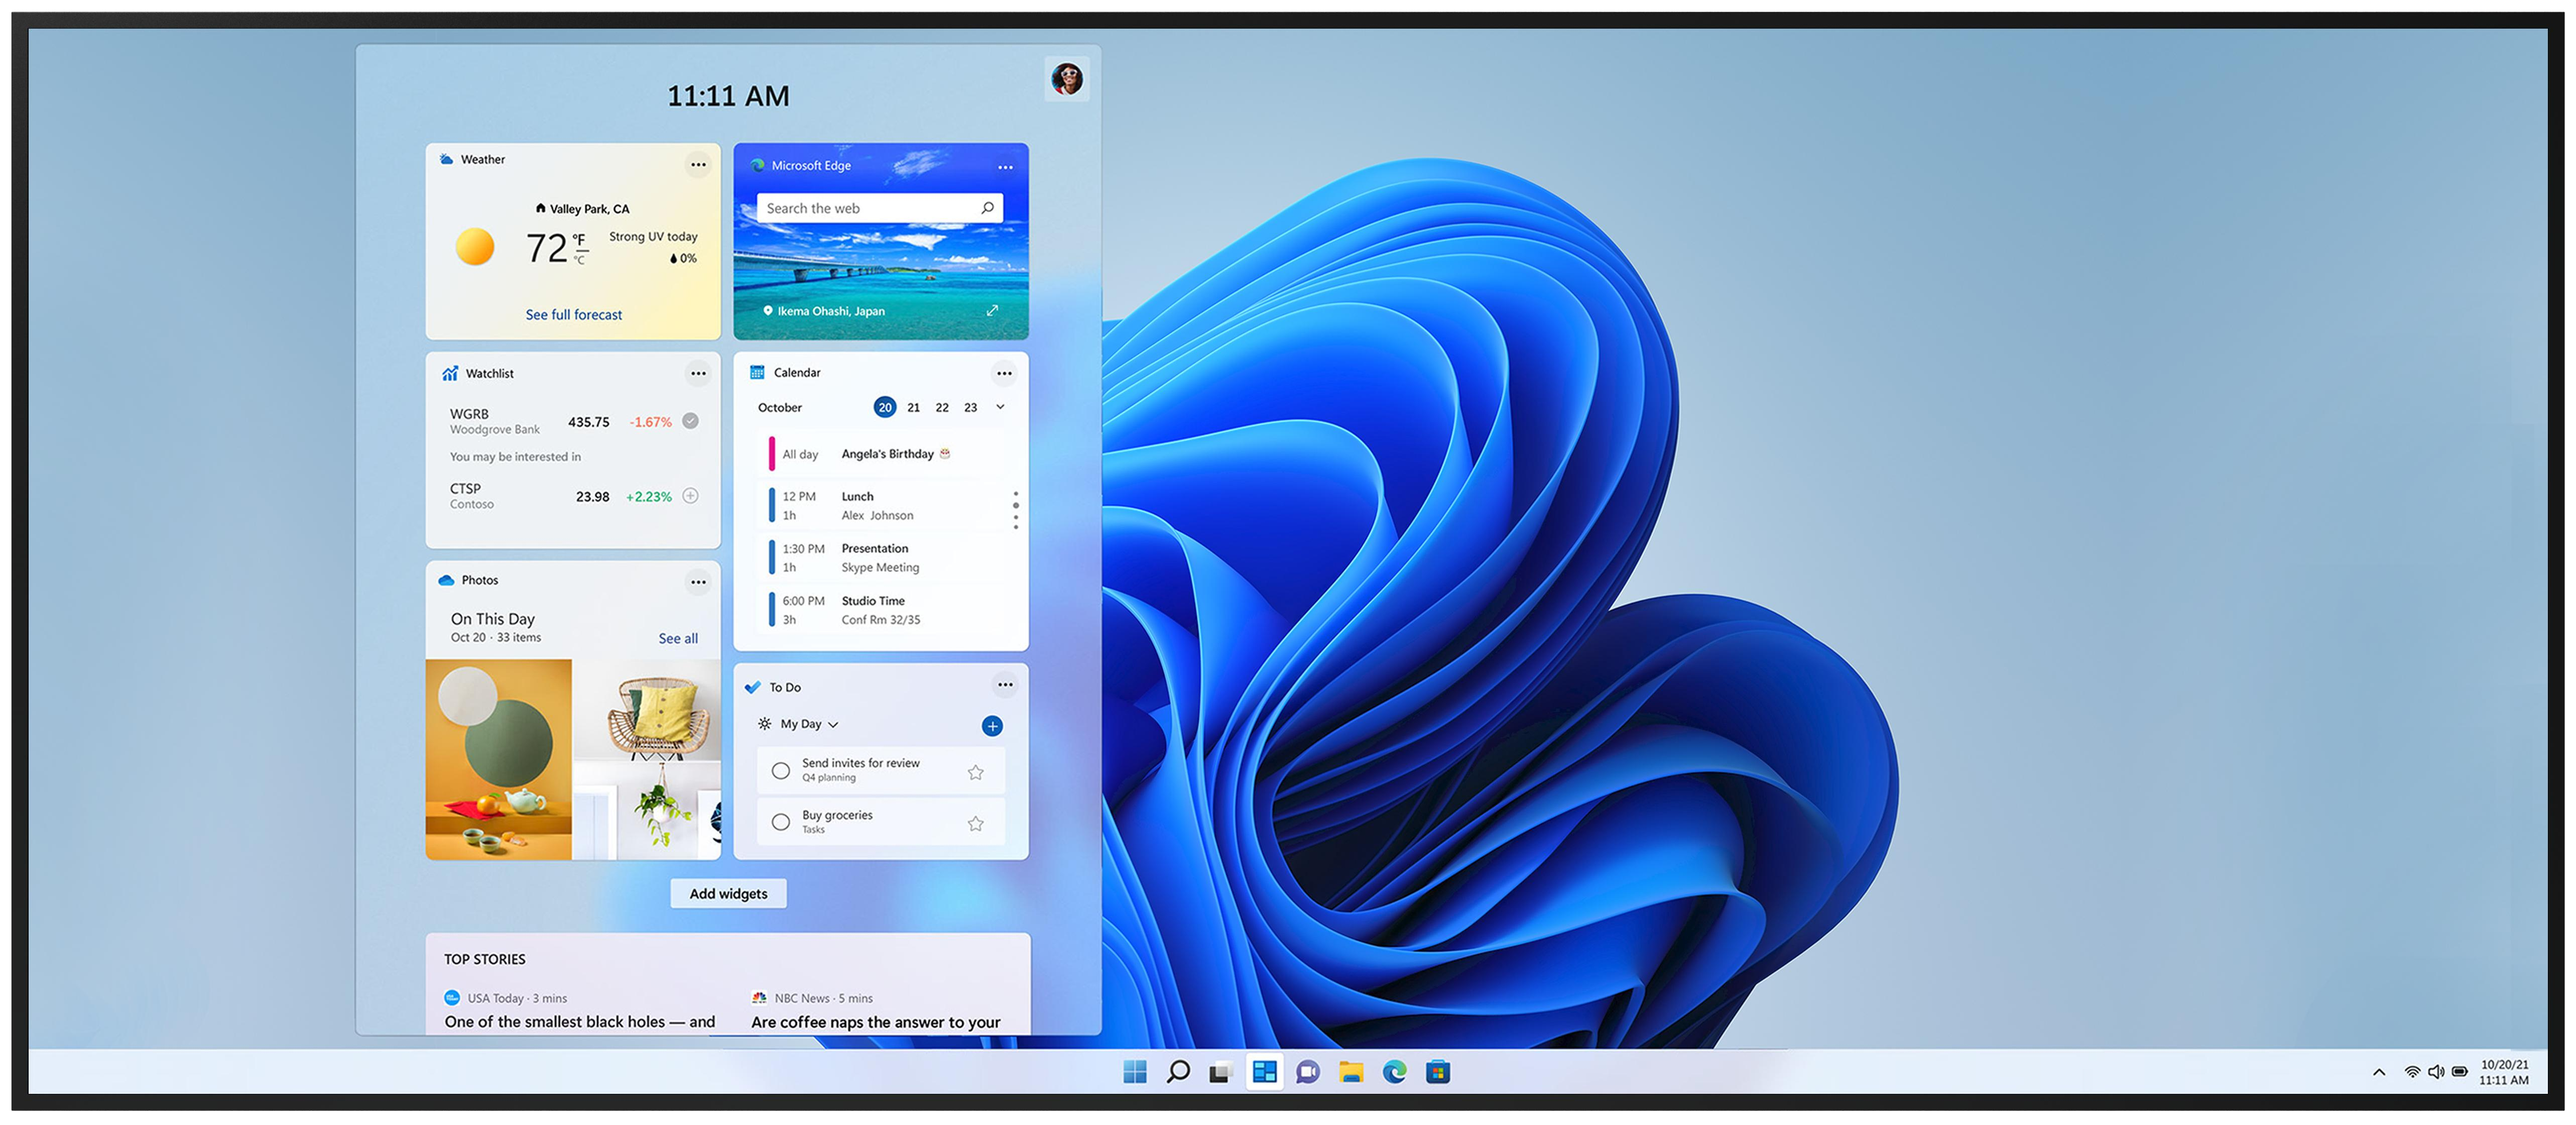This screenshot has height=1125, width=2576.
Task: Open See full forecast link
Action: [x=574, y=315]
